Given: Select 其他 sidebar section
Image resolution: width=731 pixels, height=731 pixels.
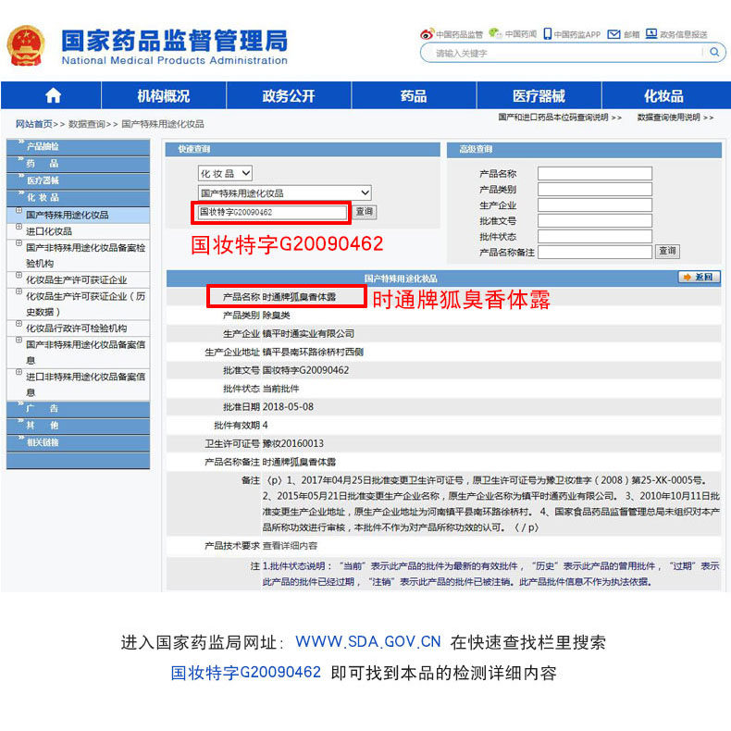Looking at the screenshot, I should click(x=79, y=426).
